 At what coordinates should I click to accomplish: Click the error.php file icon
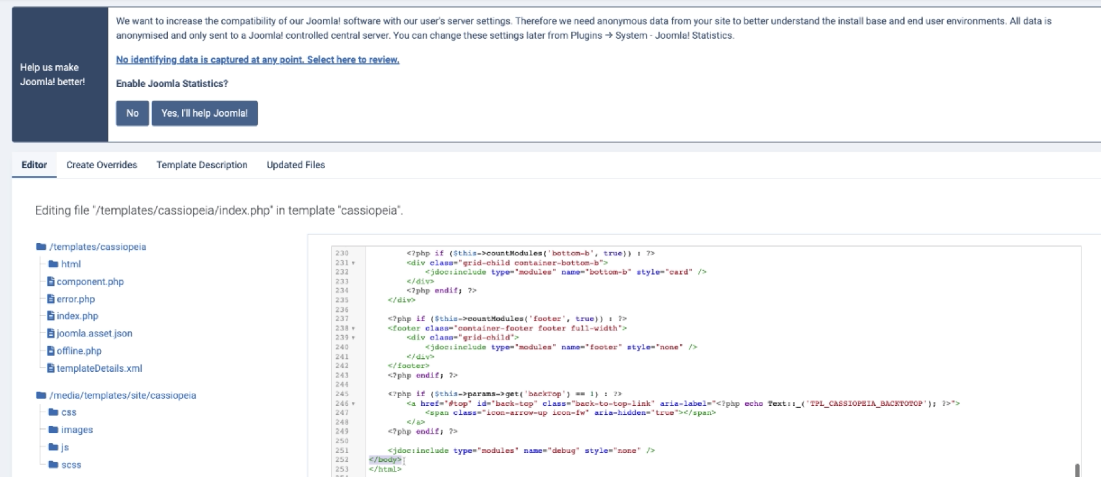tap(51, 298)
